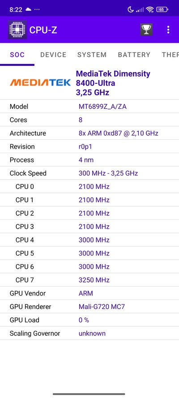Tap the MediaTek logo image
The width and height of the screenshot is (179, 398).
(40, 82)
